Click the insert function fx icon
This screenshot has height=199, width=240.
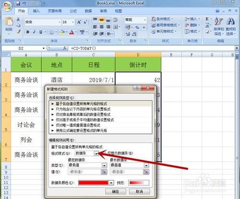(x=65, y=48)
